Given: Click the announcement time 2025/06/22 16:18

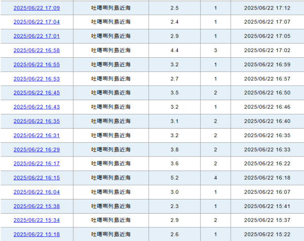Looking at the screenshot, I should (267, 178).
